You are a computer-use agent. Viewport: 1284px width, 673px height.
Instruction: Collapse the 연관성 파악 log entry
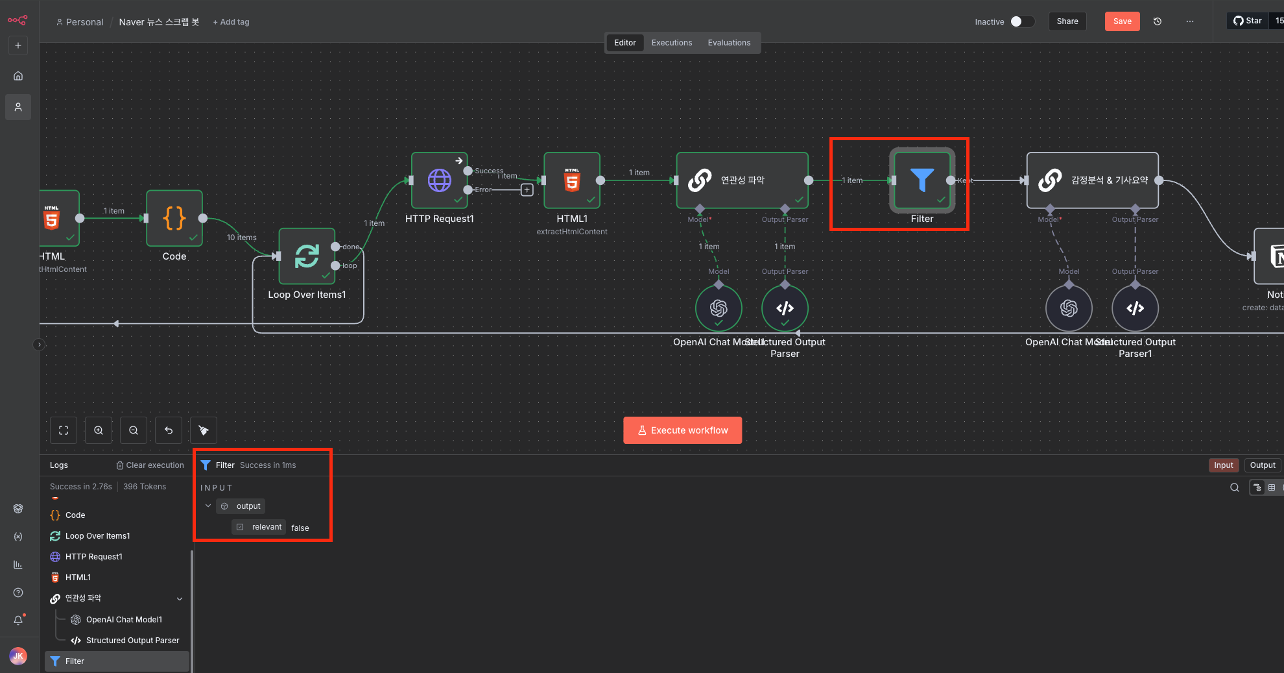(x=180, y=598)
